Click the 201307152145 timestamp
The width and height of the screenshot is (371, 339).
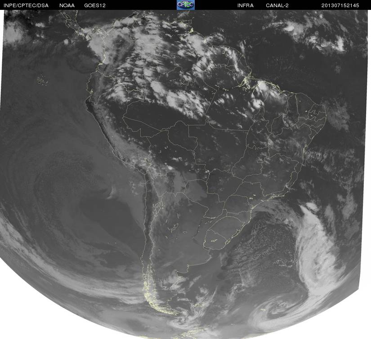340,5
